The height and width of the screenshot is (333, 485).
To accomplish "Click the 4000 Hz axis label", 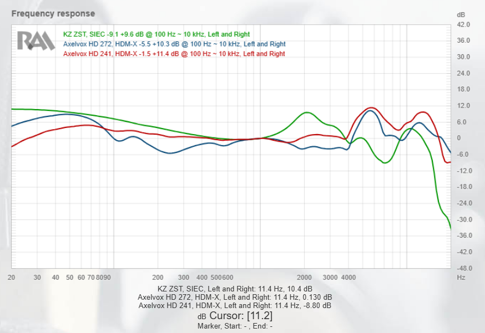I will point(348,278).
